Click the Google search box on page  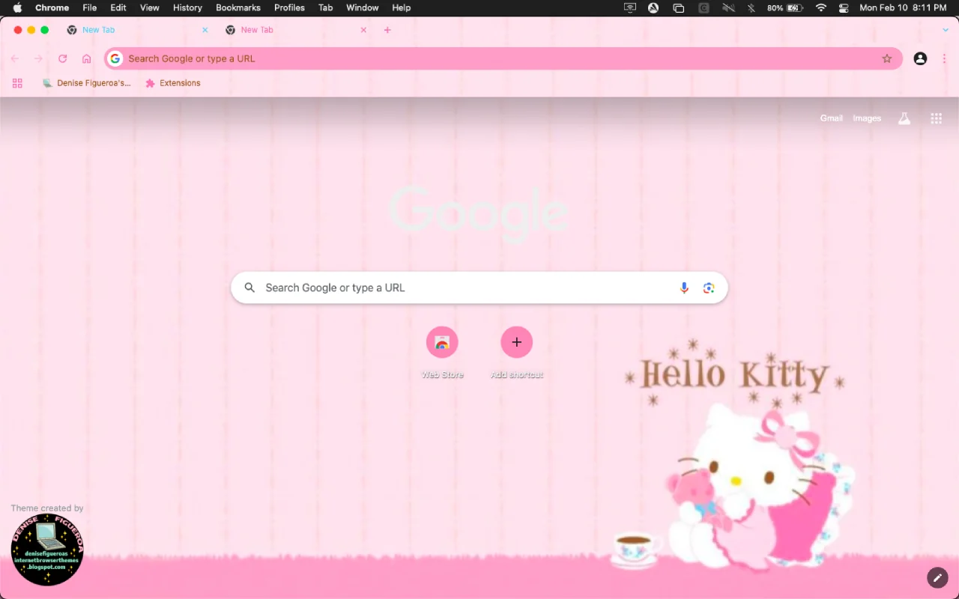pyautogui.click(x=479, y=288)
